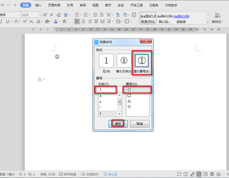Select the square enclosure shape
Image resolution: width=229 pixels, height=178 pixels.
pyautogui.click(x=129, y=95)
